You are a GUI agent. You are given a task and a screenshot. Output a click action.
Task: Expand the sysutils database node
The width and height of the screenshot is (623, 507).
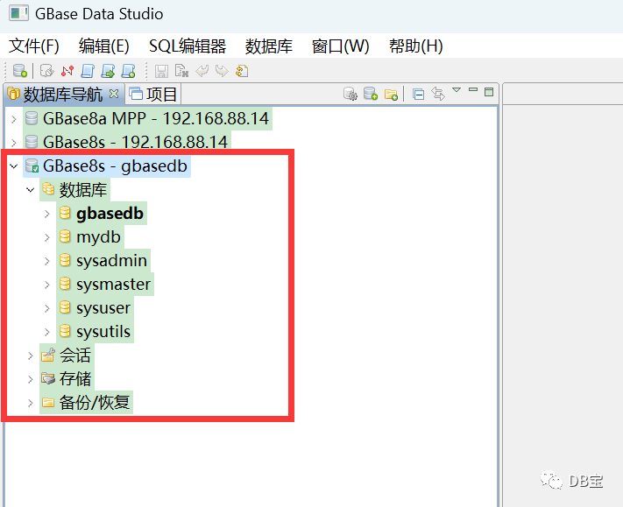coord(47,332)
